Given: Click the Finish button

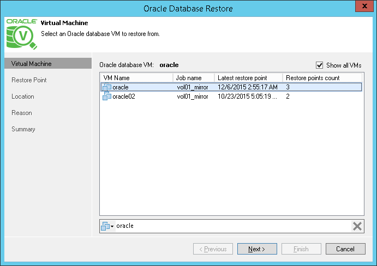Looking at the screenshot, I should coord(301,249).
